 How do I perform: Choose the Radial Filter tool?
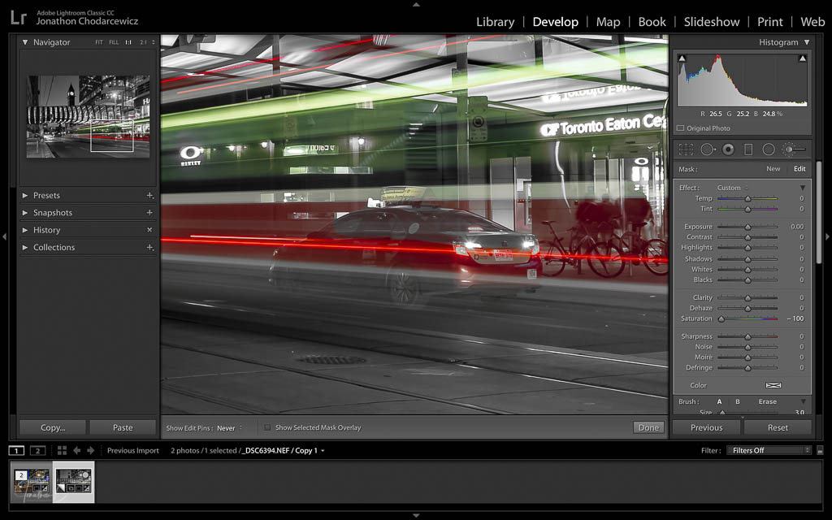click(769, 149)
